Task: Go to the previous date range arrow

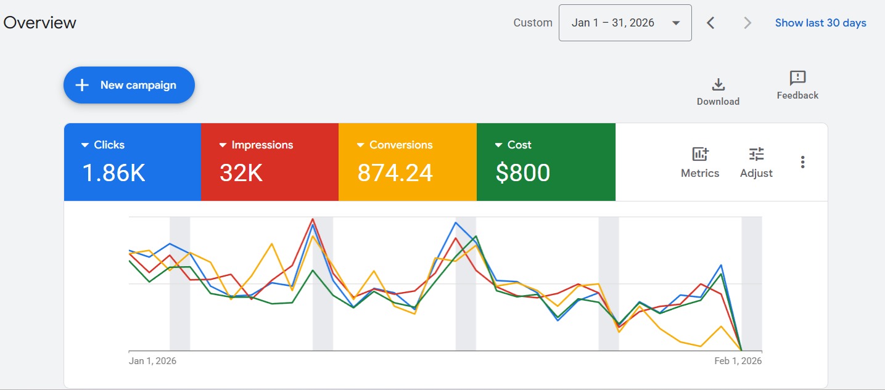Action: click(710, 23)
